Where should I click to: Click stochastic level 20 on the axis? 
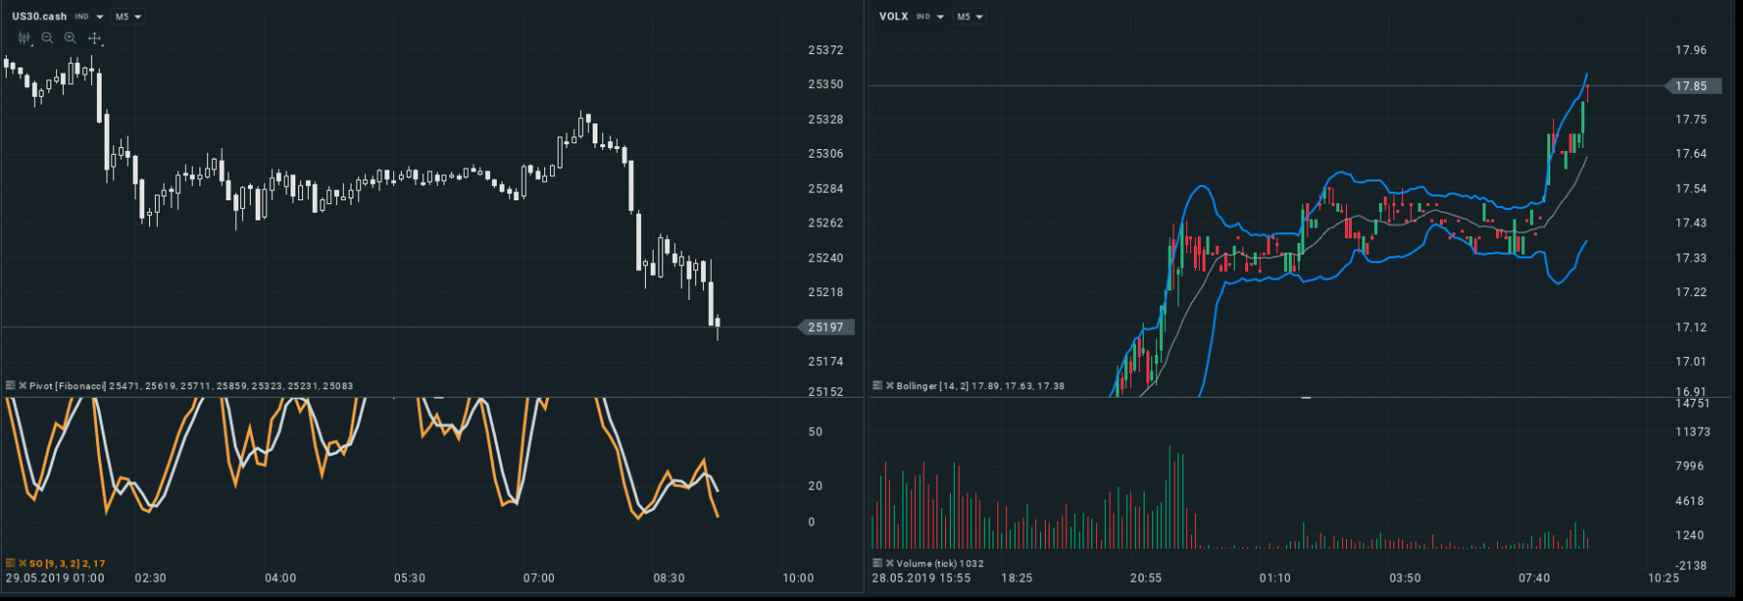(x=815, y=486)
